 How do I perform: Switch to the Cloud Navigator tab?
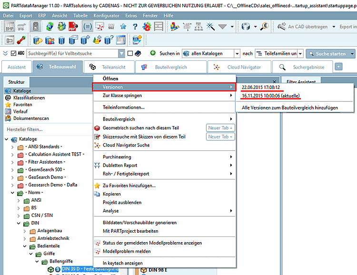pos(239,67)
